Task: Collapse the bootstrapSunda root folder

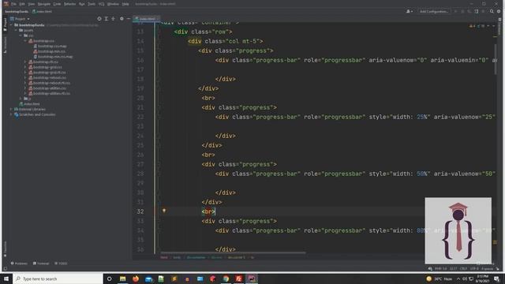Action: point(11,24)
